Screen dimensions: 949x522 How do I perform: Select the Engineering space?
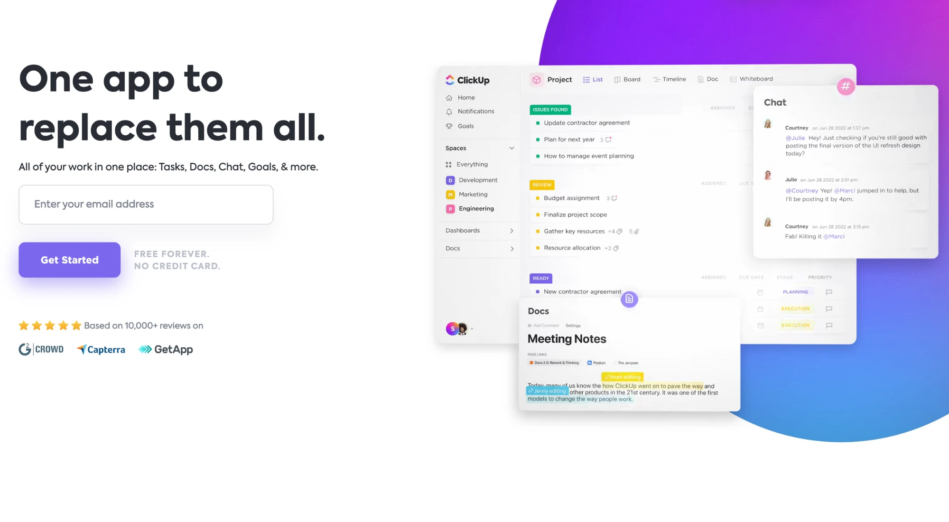[x=476, y=208]
